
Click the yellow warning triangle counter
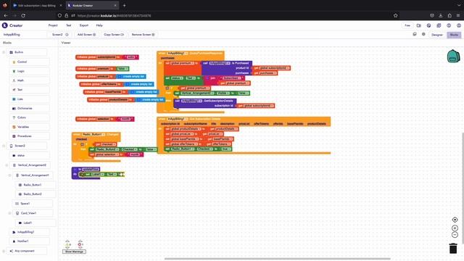[67, 244]
